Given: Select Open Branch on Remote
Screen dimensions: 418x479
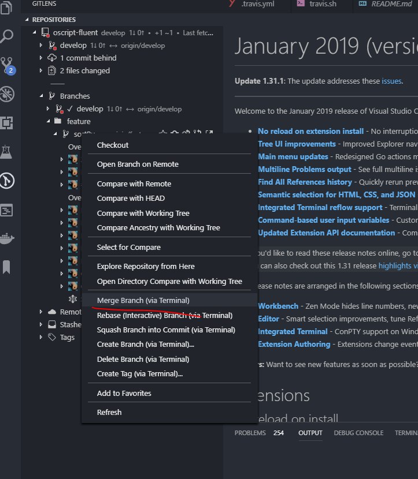Looking at the screenshot, I should 169,164.
